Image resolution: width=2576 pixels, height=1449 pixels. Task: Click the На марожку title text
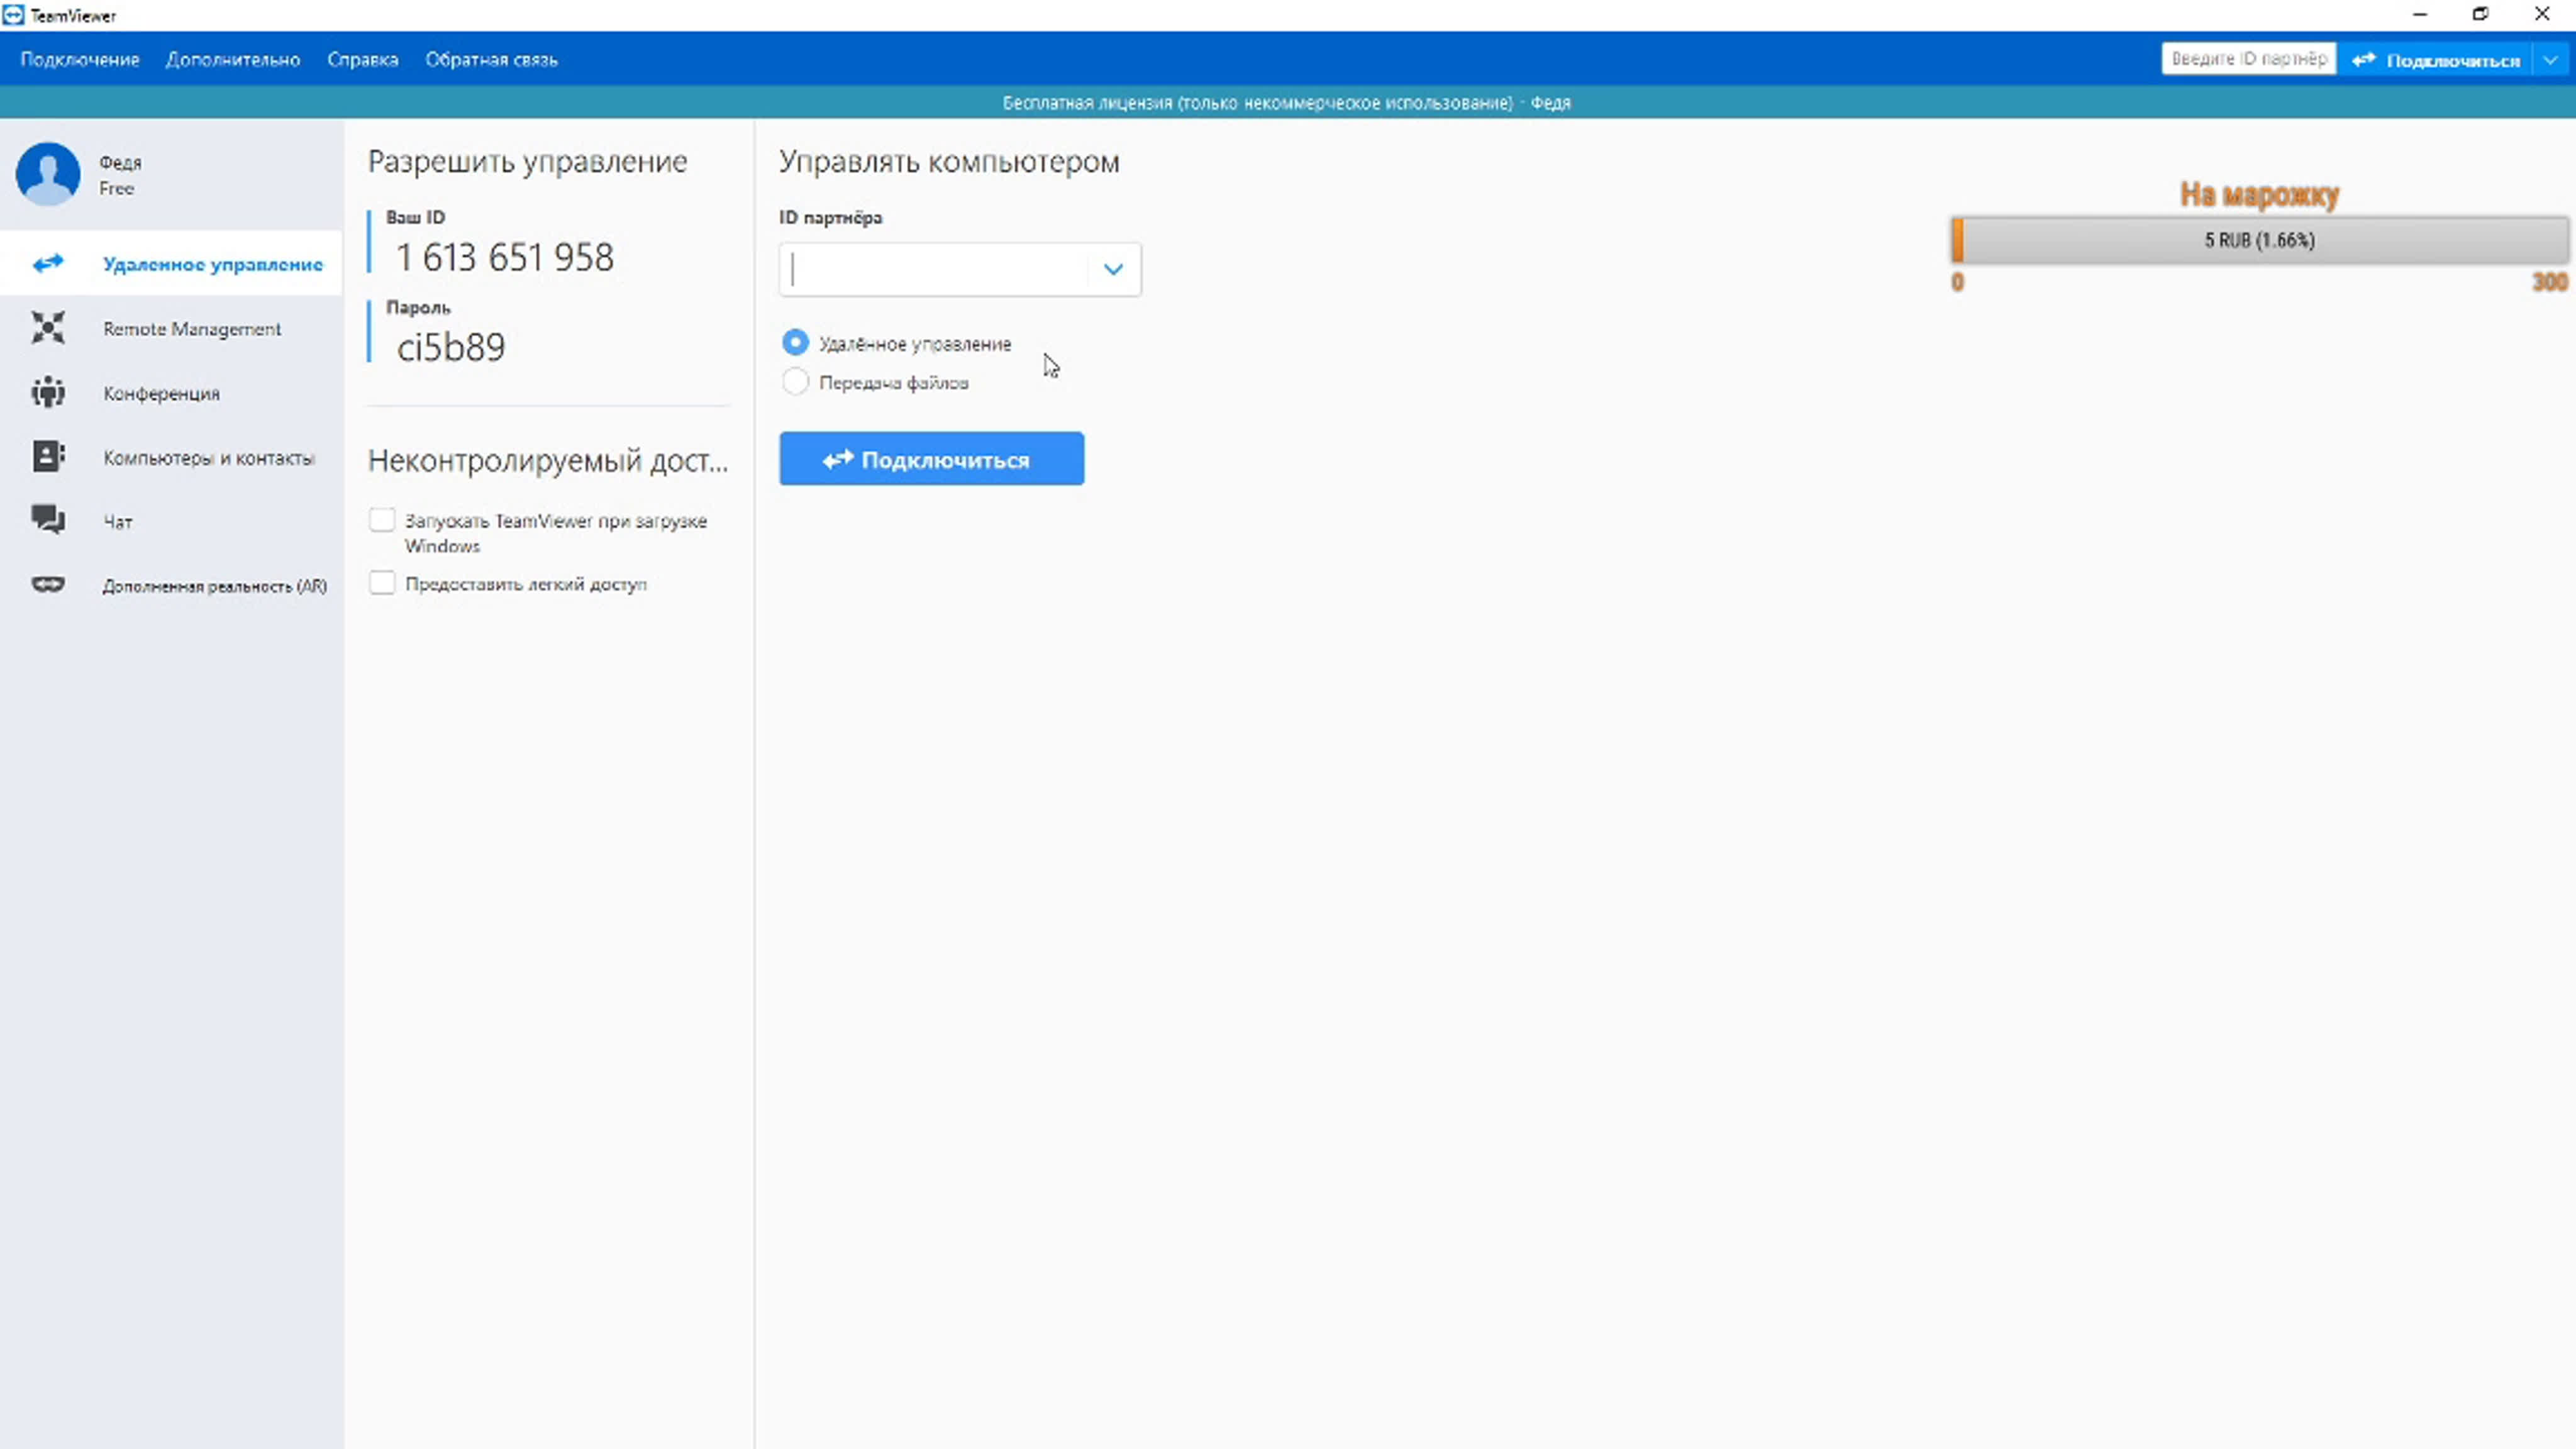pyautogui.click(x=2259, y=194)
